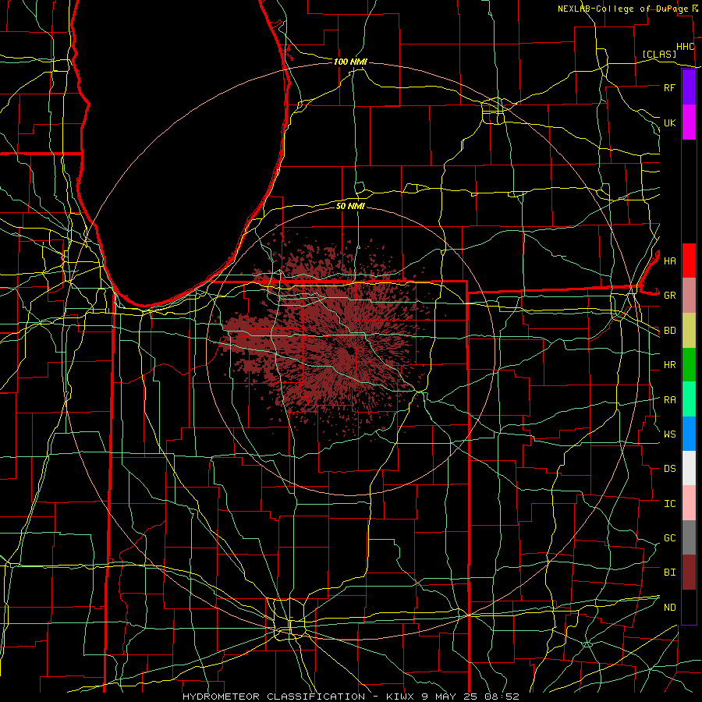Screen dimensions: 702x702
Task: Click the 'HA' legend label
Action: coord(669,261)
